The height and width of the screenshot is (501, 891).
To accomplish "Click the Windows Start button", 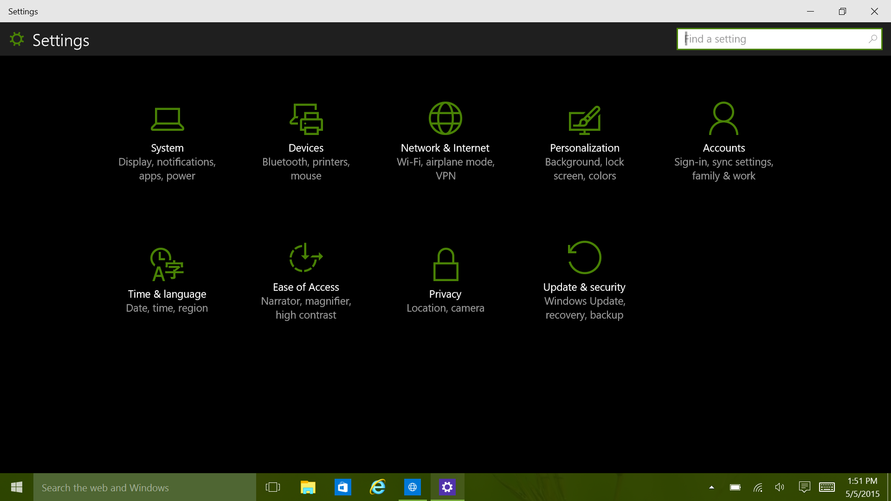I will 17,487.
